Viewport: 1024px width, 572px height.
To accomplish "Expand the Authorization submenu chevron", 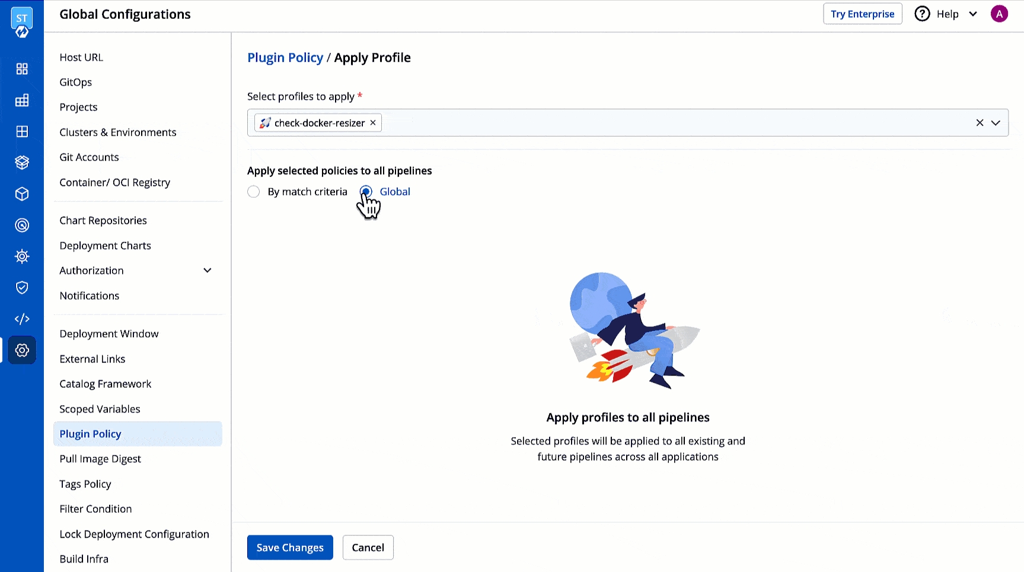I will point(208,271).
